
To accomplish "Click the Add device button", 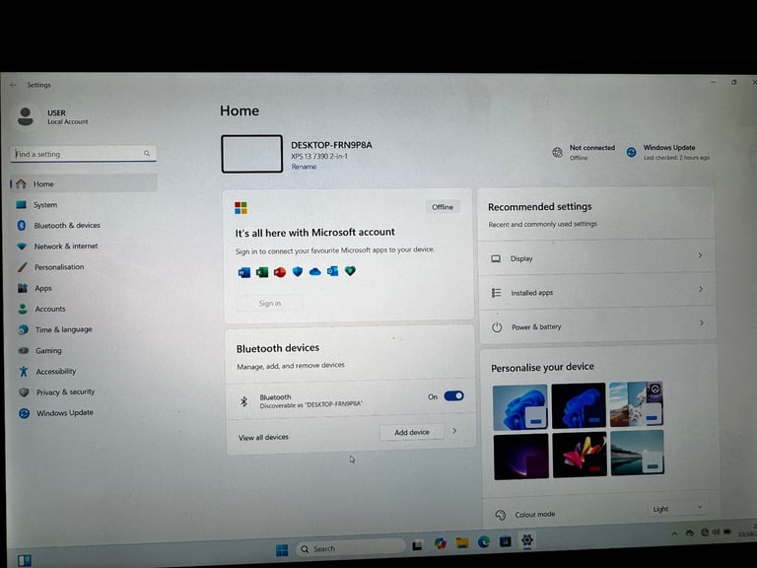I will pyautogui.click(x=412, y=432).
